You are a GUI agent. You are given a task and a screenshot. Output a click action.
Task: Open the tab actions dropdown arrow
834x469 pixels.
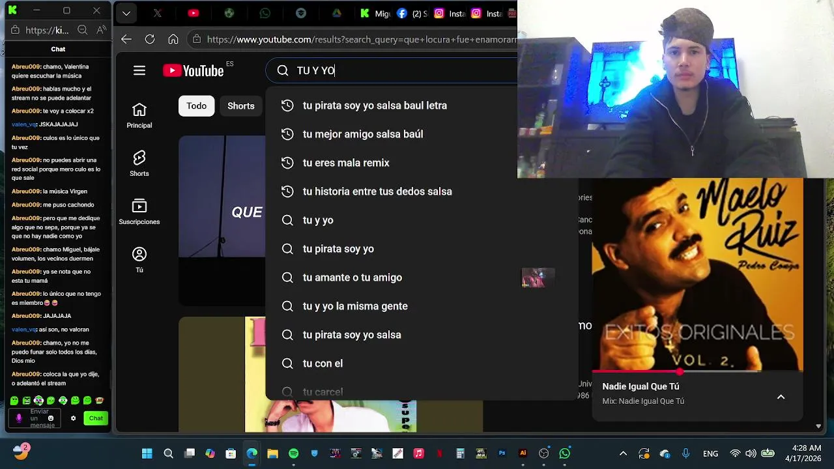click(126, 13)
